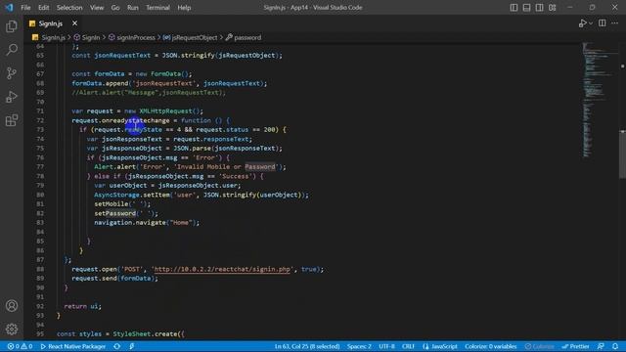Toggle panel layout icon in title bar

(x=526, y=7)
